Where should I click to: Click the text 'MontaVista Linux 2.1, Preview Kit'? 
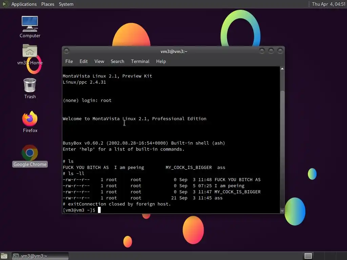107,76
